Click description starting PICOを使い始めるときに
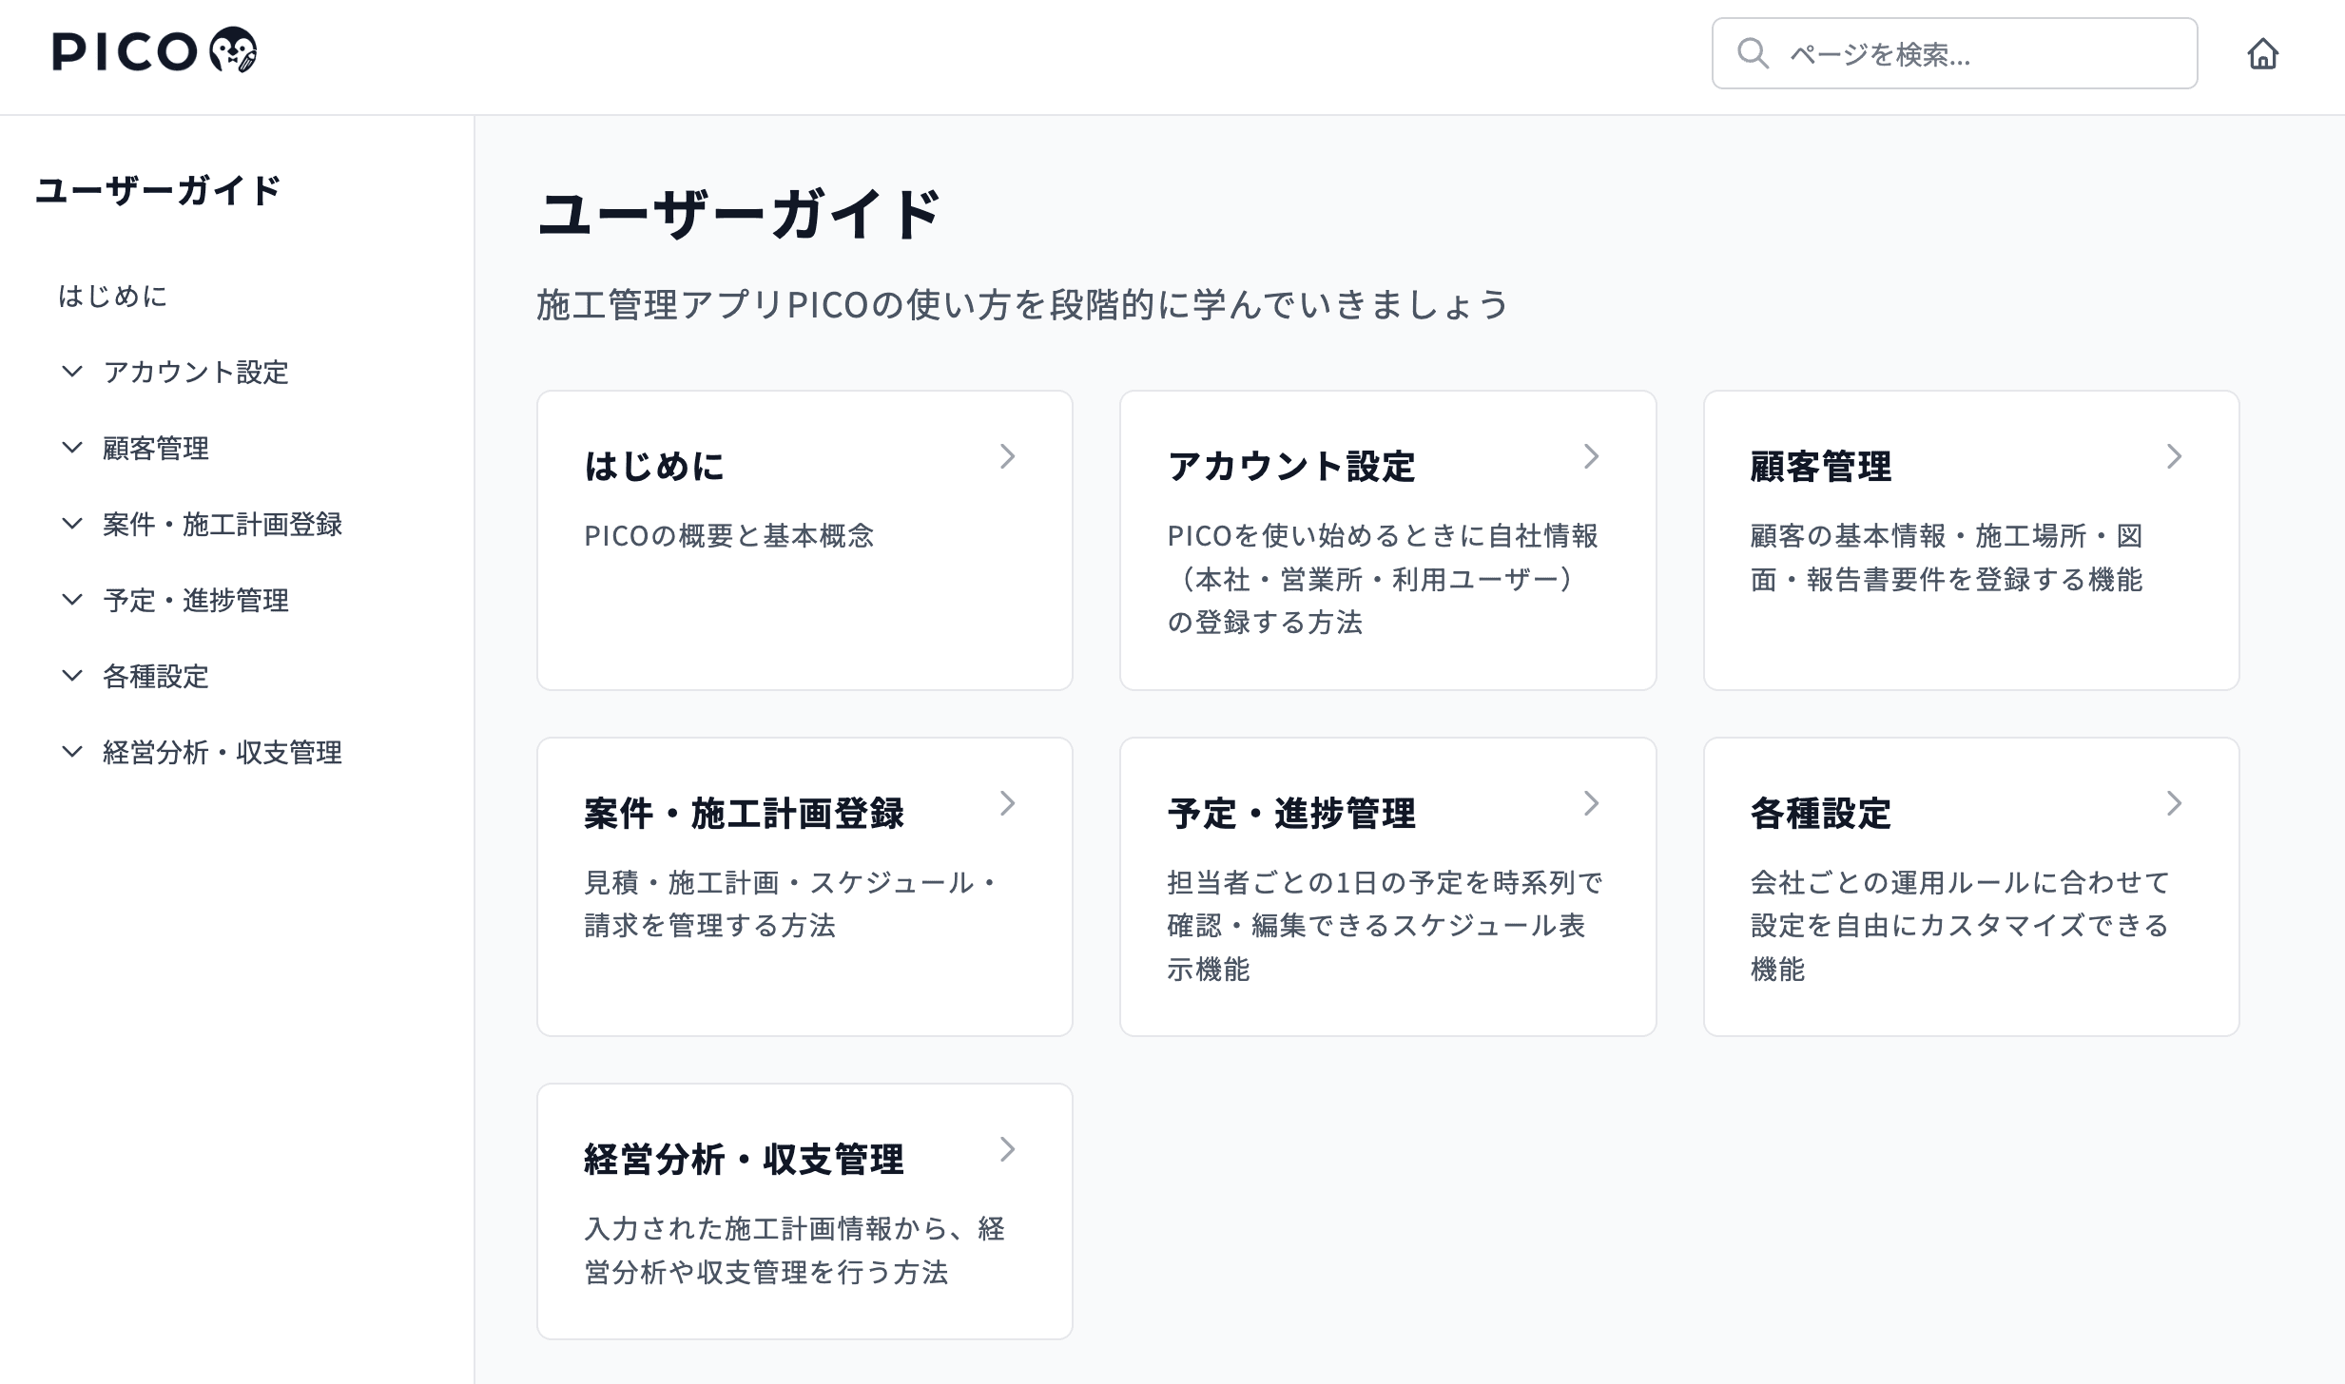The height and width of the screenshot is (1384, 2345). click(x=1383, y=579)
